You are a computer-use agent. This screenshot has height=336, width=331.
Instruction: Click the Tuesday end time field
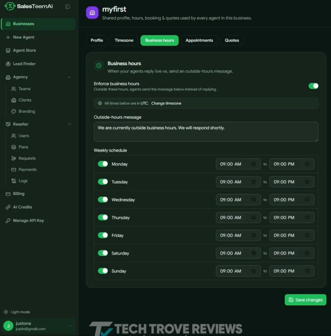pos(292,182)
